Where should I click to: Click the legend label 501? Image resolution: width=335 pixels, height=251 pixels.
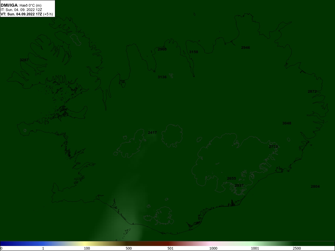pyautogui.click(x=171, y=248)
